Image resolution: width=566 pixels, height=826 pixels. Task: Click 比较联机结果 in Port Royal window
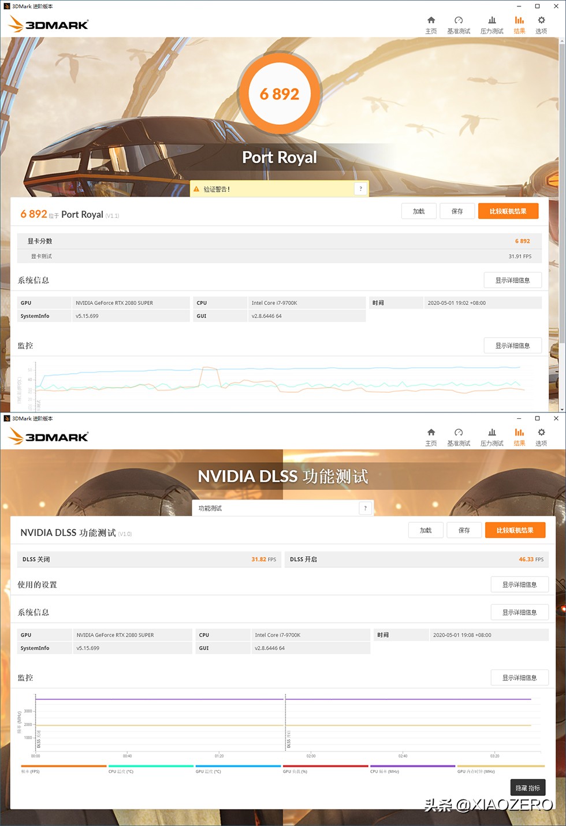coord(508,211)
